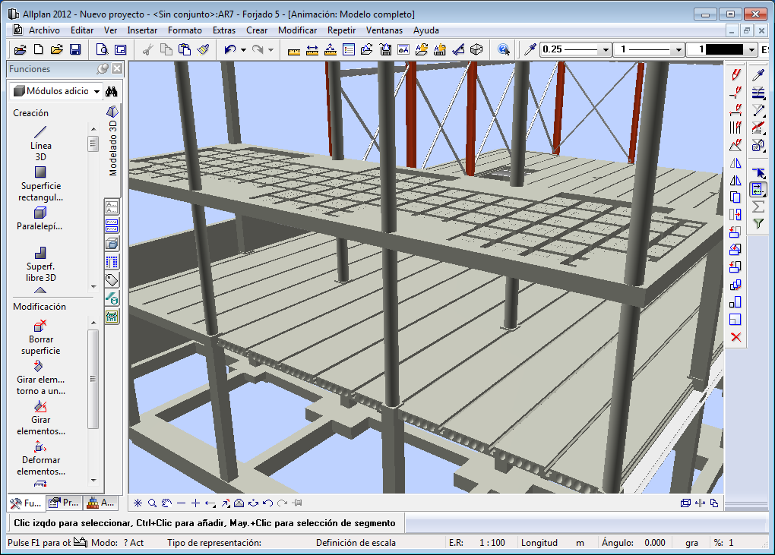
Task: Toggle the wireframe view icon at viewport bottom right
Action: coord(685,503)
